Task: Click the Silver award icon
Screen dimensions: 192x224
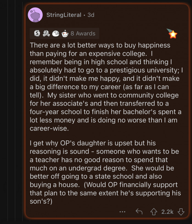Action: (37, 33)
